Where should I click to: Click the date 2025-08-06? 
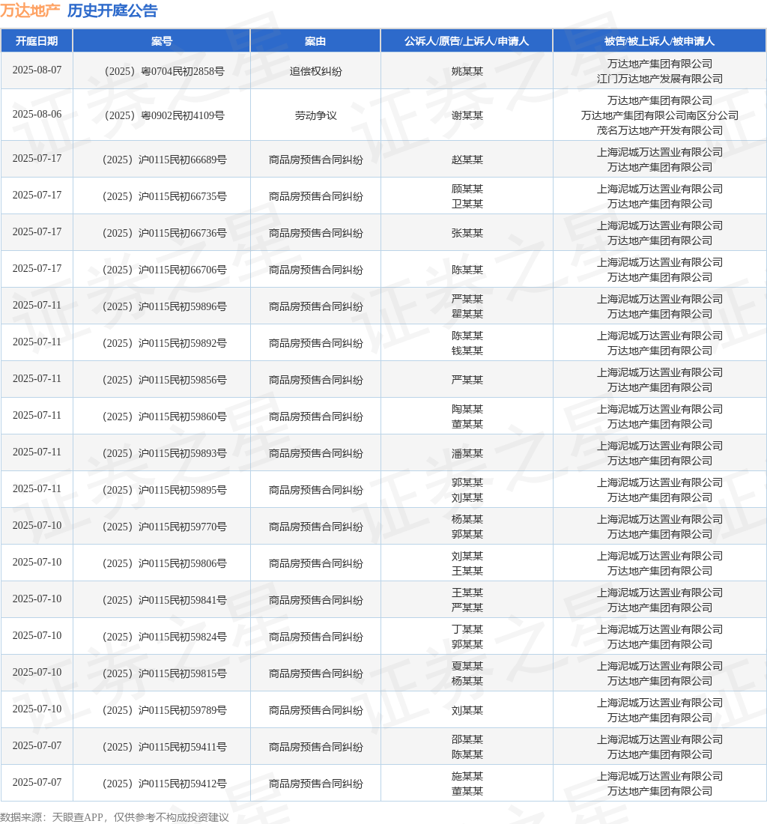(37, 114)
